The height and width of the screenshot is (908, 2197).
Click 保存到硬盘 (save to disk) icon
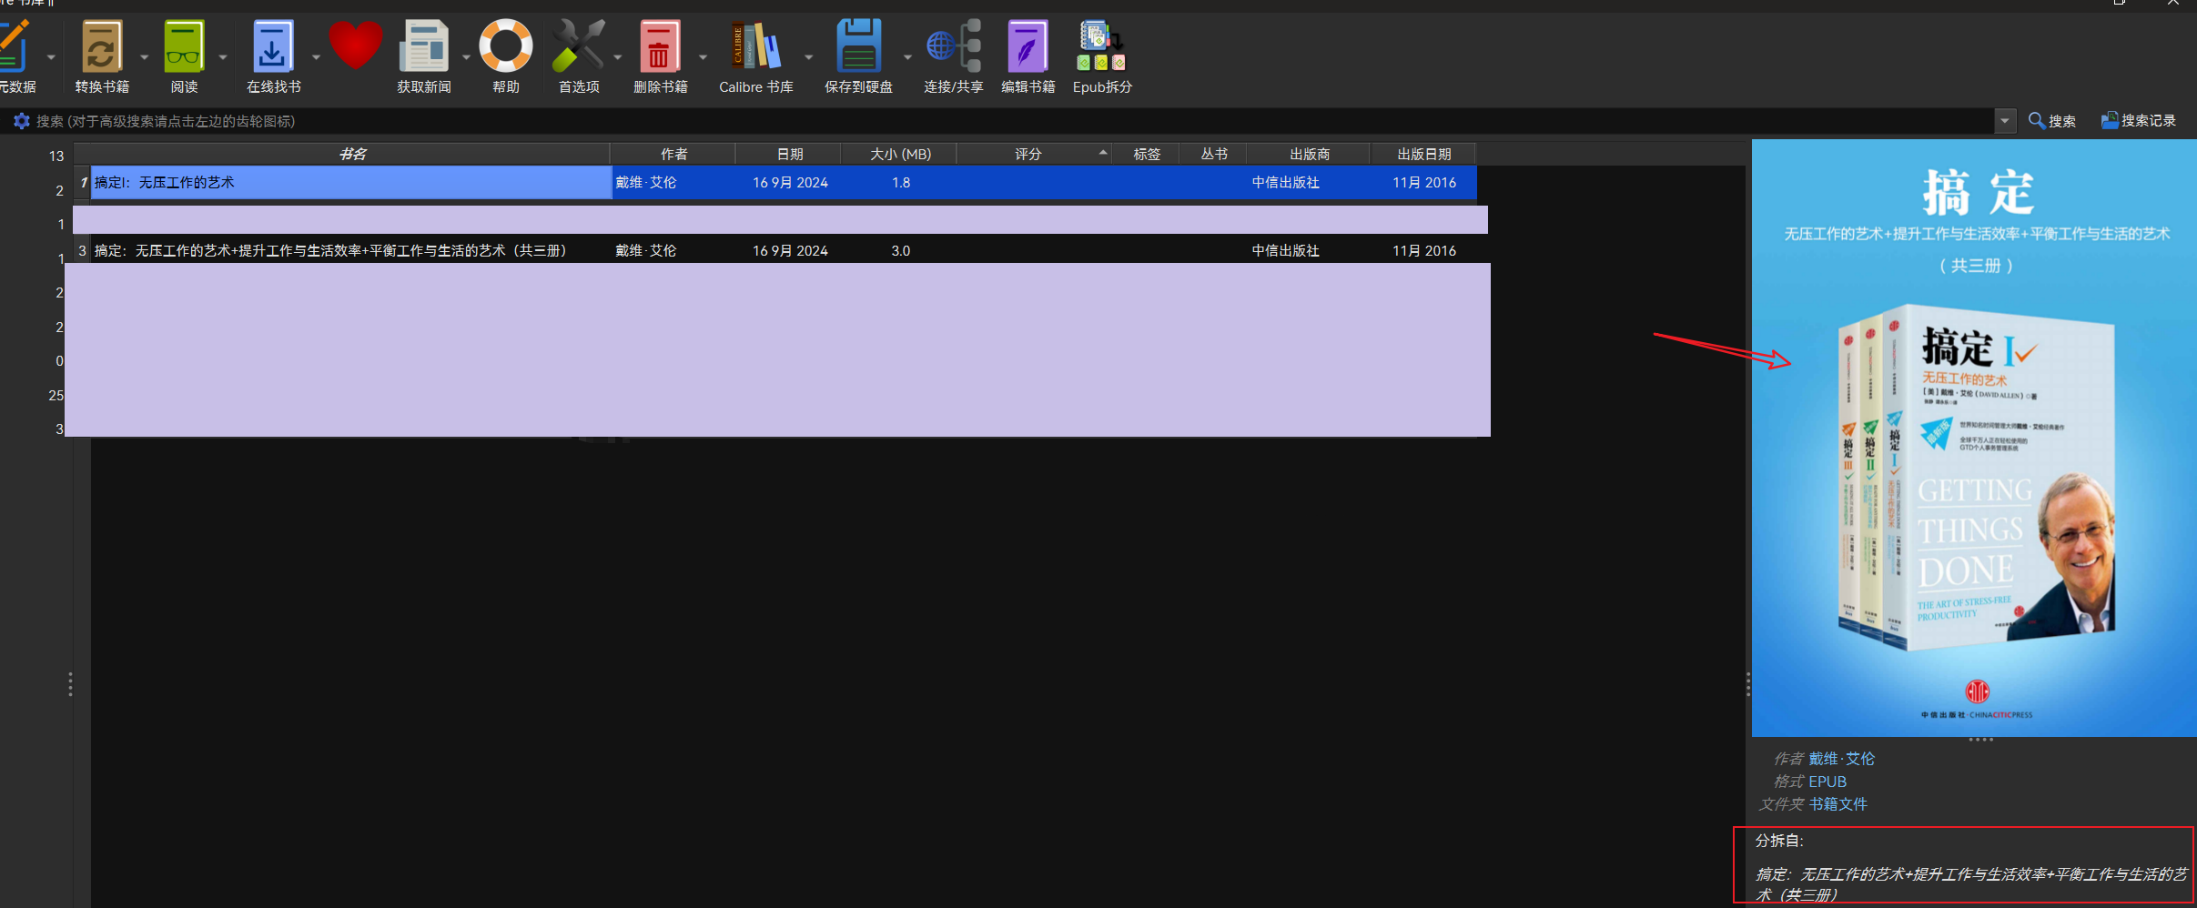[858, 46]
